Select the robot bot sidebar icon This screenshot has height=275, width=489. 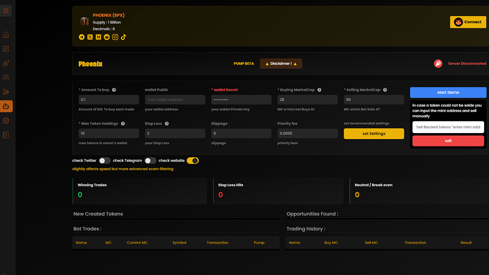click(6, 106)
